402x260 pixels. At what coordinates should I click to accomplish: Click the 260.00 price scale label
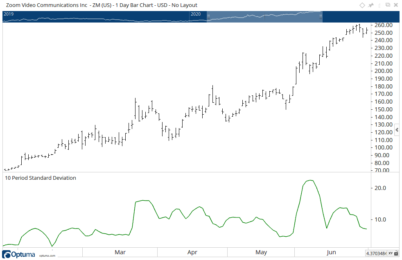coord(384,25)
